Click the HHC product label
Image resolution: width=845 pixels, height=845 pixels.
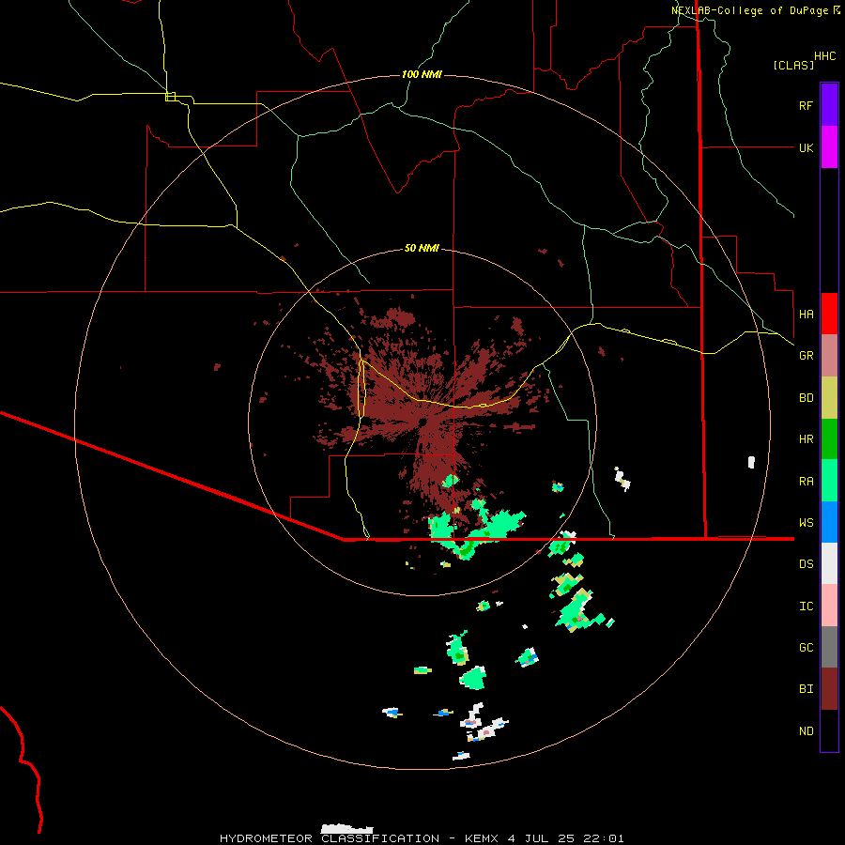pos(824,56)
